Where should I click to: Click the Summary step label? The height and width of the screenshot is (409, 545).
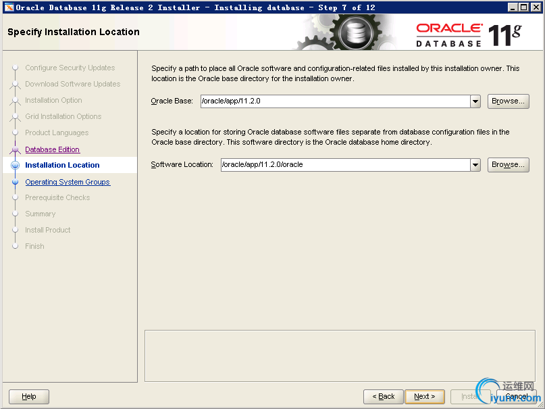(x=41, y=214)
